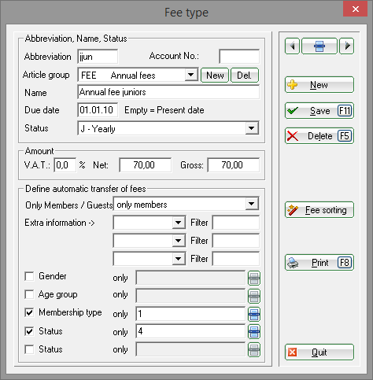Viewport: 373px width, 380px height.
Task: Click New button beside Article group
Action: point(215,76)
